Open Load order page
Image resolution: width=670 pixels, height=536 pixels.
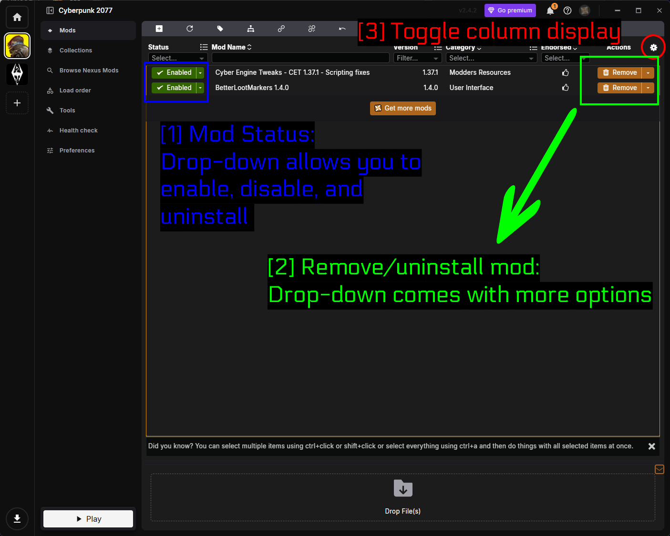88,91
